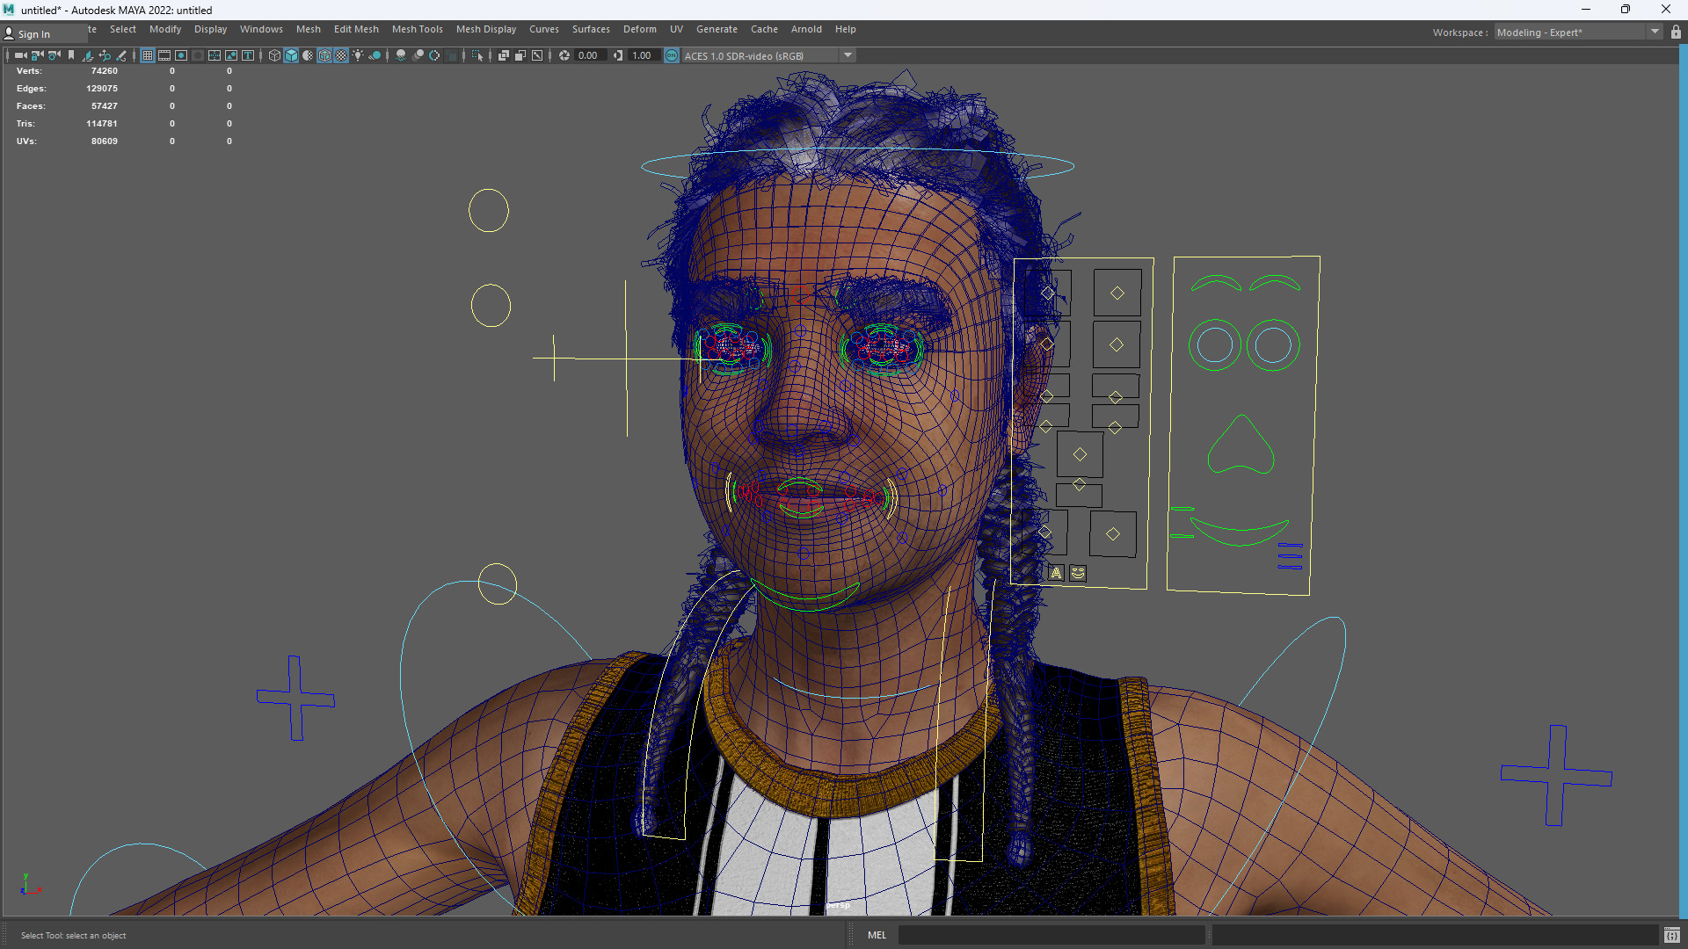Click the camera bookmark icon
Screen dimensions: 1688x949
tap(71, 55)
